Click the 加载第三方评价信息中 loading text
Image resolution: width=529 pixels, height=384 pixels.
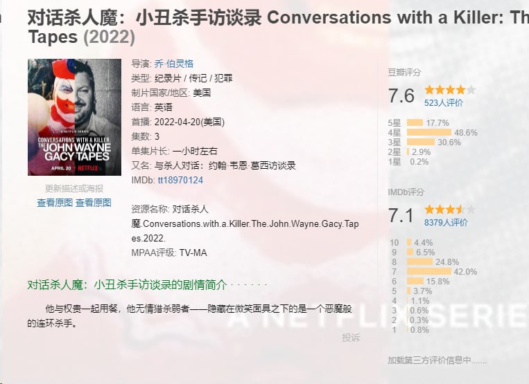coord(437,360)
